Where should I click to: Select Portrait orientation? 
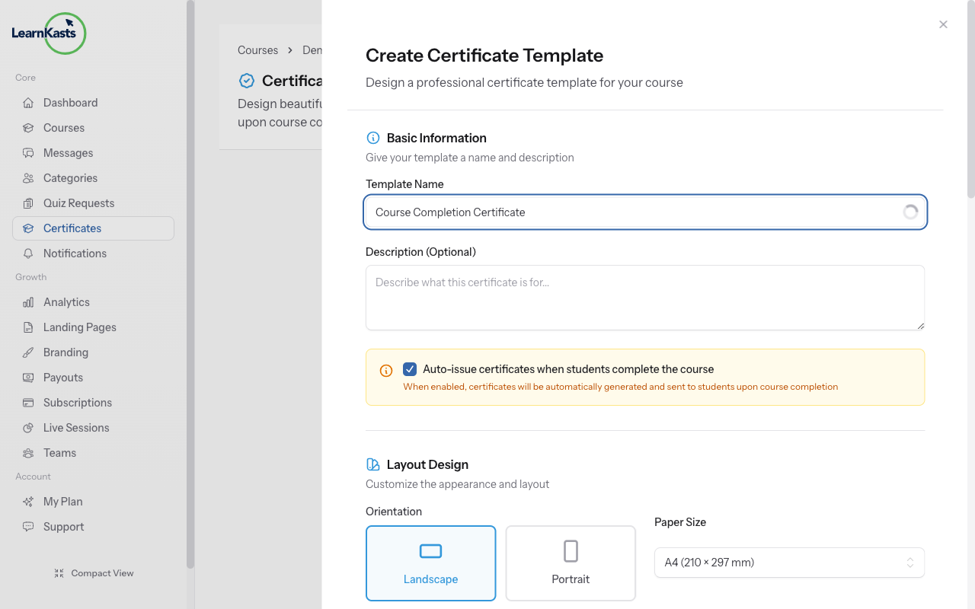coord(571,563)
